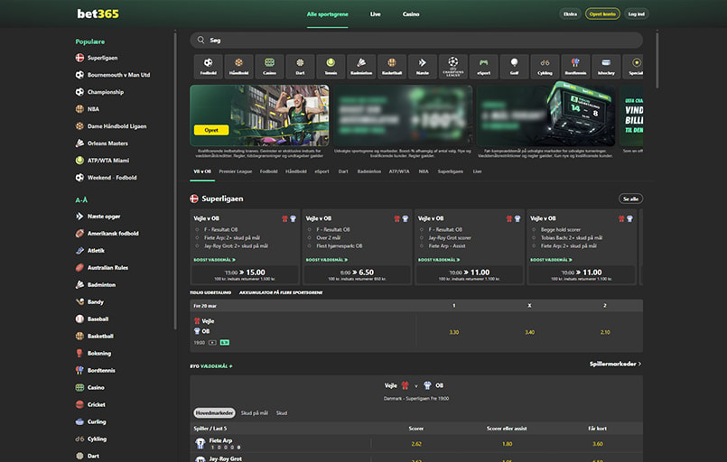Select the Hovedmarkeder pill
Viewport: 727px width, 462px height.
pos(214,413)
